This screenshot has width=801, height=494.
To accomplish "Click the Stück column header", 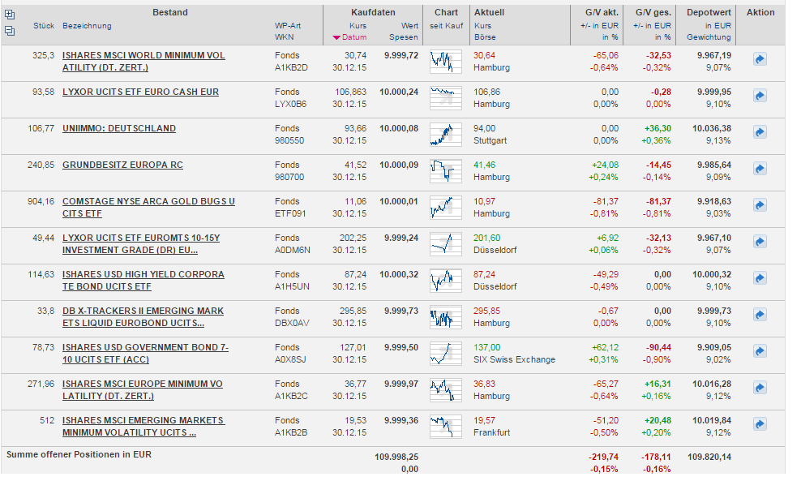I will coord(44,26).
